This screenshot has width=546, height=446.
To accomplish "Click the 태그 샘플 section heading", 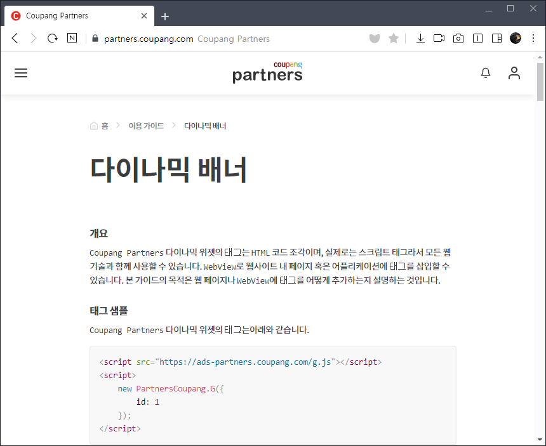I will [x=109, y=311].
